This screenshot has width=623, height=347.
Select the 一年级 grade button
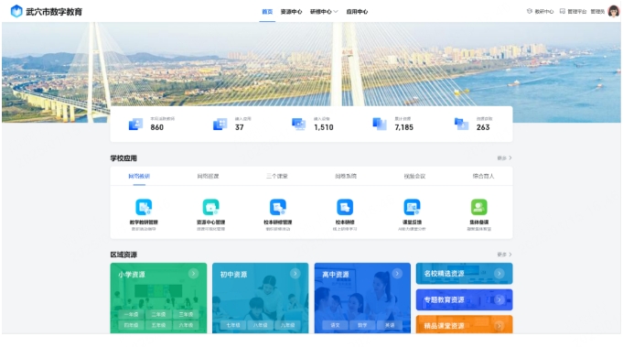[131, 314]
